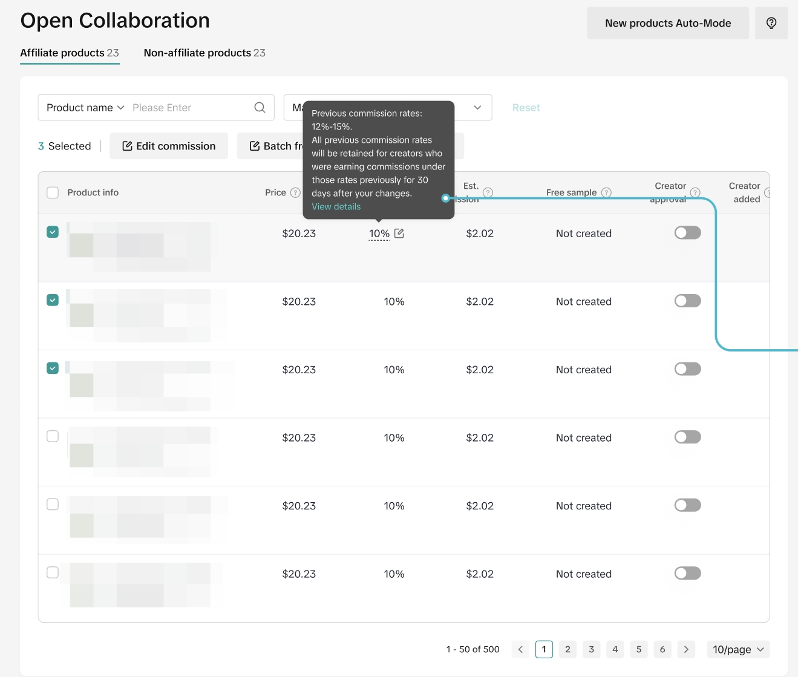Click the Est. commission help icon

pos(488,192)
